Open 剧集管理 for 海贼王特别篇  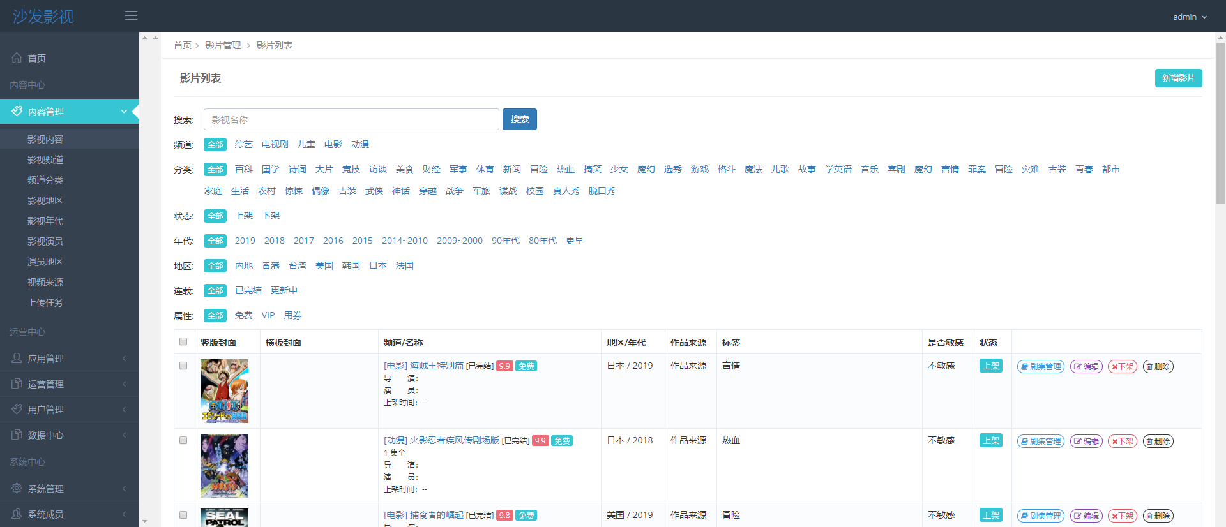pyautogui.click(x=1041, y=366)
